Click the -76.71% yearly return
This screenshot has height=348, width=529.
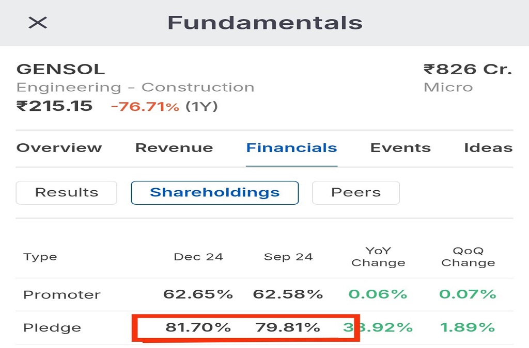pyautogui.click(x=145, y=107)
